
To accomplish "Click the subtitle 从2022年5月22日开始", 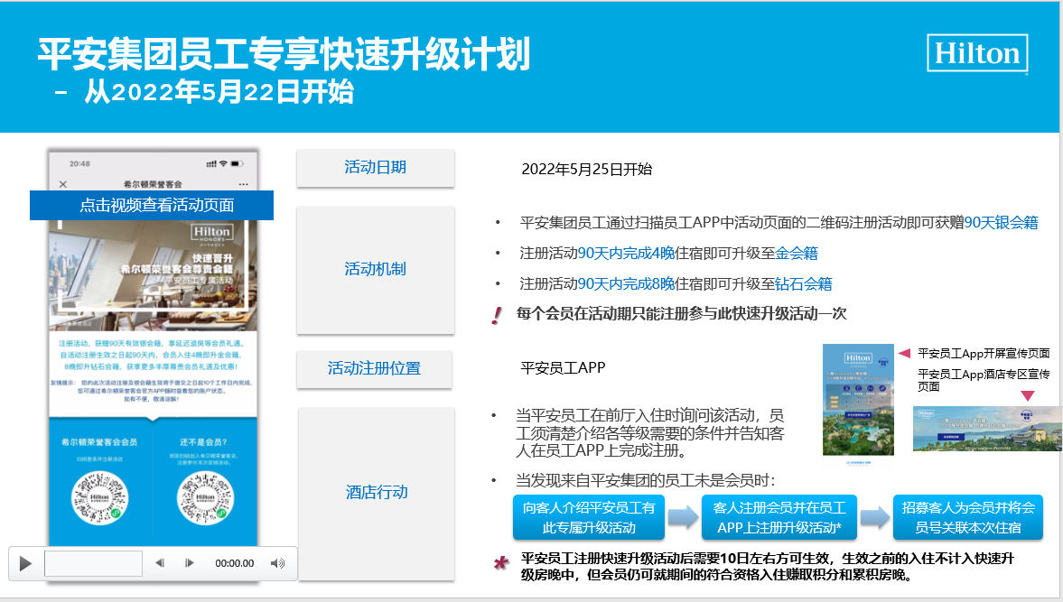I will [219, 91].
